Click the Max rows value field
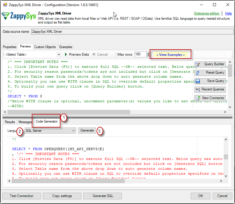This screenshot has height=204, width=235. (x=140, y=54)
